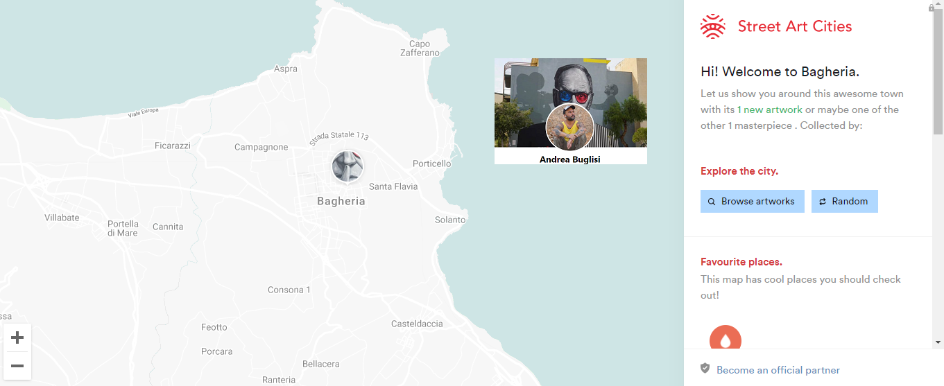Click the sidebar scrollbar down arrow

(938, 342)
